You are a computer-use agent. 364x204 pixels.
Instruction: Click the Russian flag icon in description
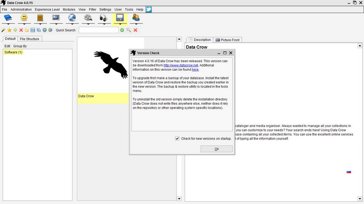(x=349, y=172)
